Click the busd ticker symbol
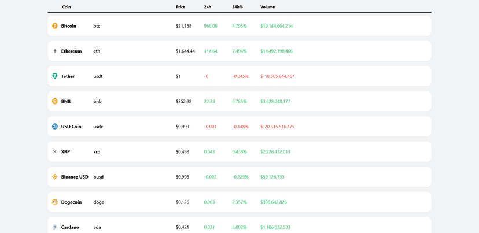The width and height of the screenshot is (479, 233). (98, 177)
